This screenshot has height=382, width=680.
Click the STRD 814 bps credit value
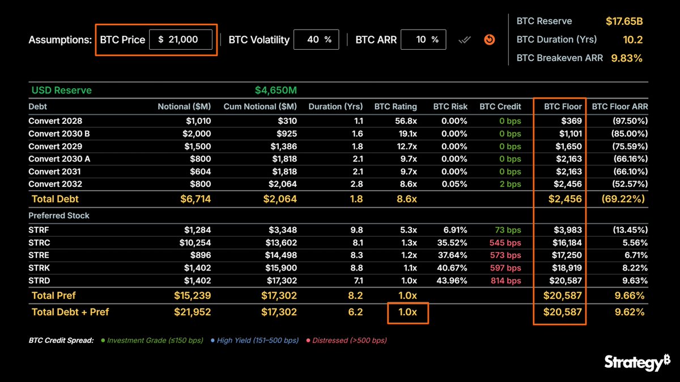tap(505, 281)
